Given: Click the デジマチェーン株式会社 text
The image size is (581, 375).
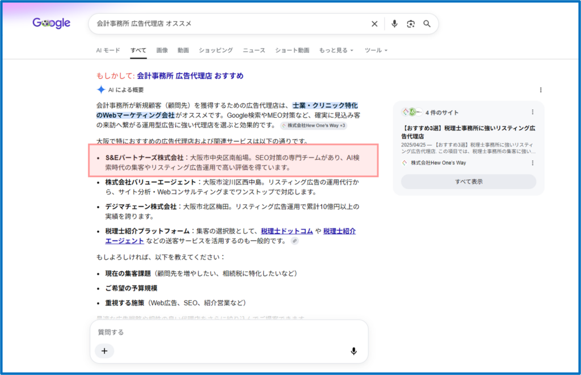Looking at the screenshot, I should click(141, 207).
